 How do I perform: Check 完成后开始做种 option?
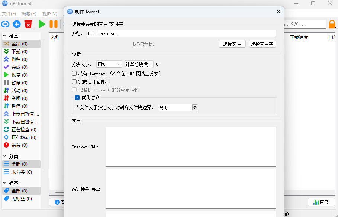coord(73,81)
